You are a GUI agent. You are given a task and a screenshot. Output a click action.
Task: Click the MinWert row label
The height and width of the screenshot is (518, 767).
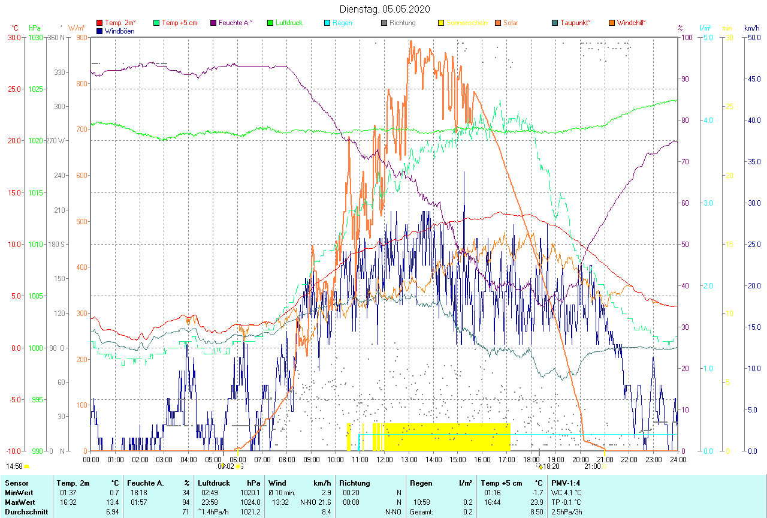20,493
